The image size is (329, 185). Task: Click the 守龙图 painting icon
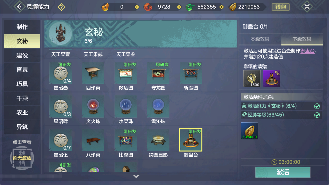158,73
